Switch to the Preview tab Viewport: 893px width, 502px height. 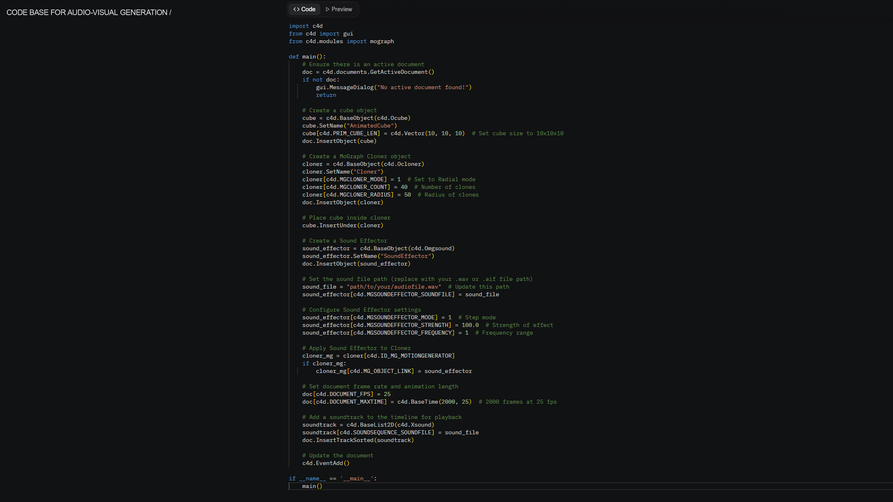(339, 9)
